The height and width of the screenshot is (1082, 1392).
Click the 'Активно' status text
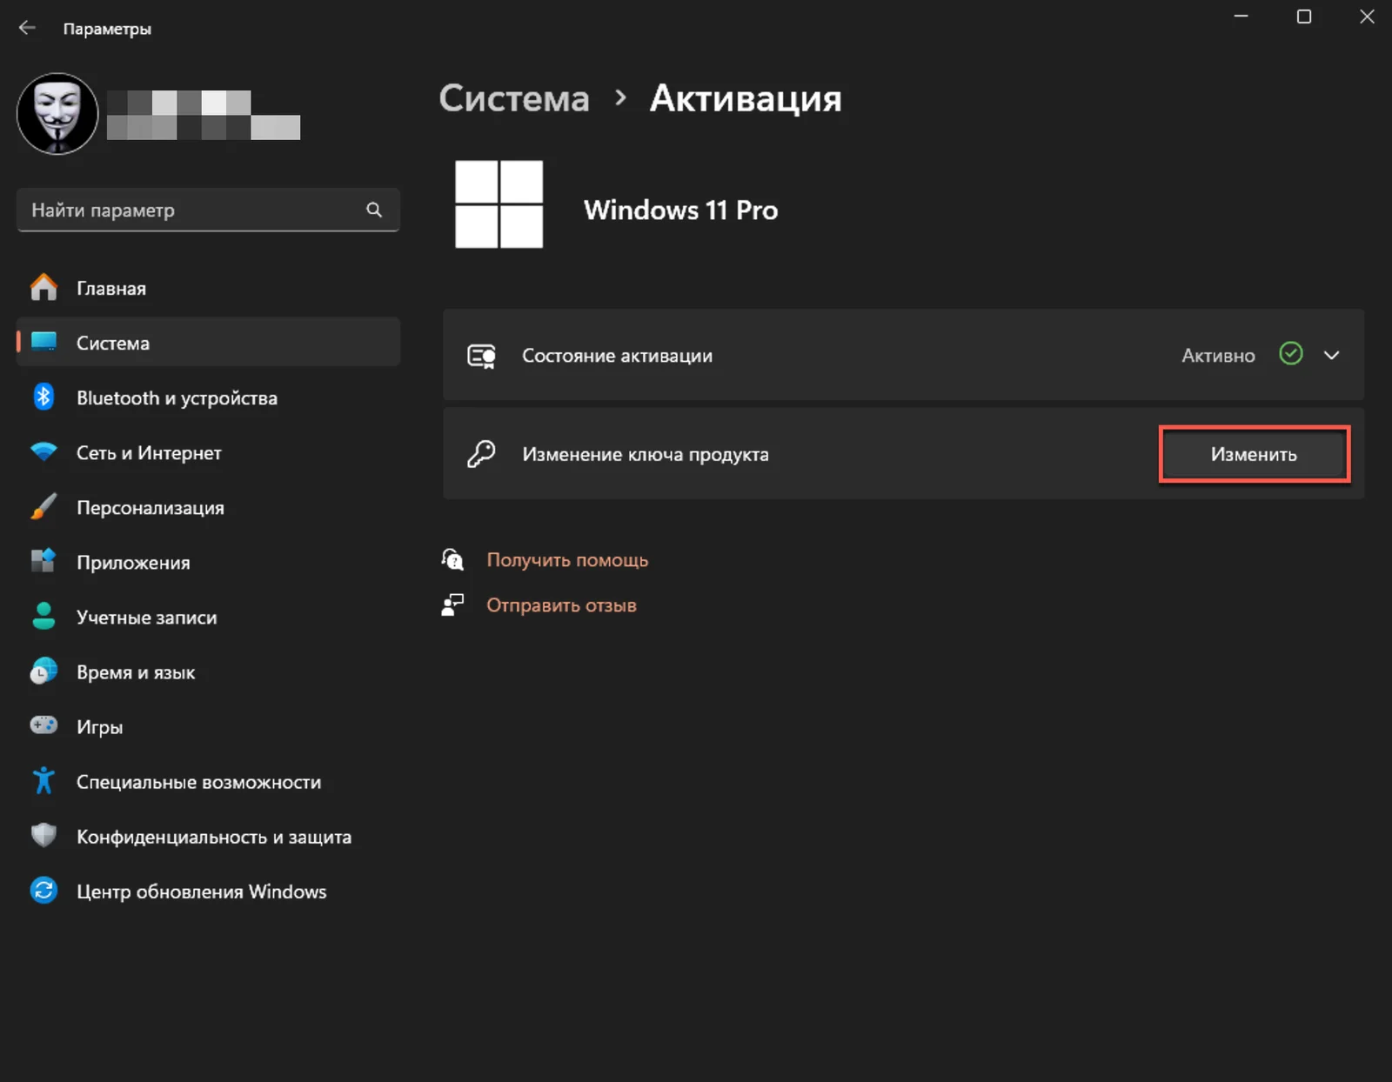(1218, 356)
